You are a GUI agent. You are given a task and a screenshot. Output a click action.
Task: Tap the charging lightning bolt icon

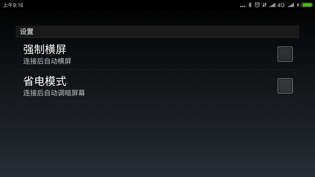point(298,5)
